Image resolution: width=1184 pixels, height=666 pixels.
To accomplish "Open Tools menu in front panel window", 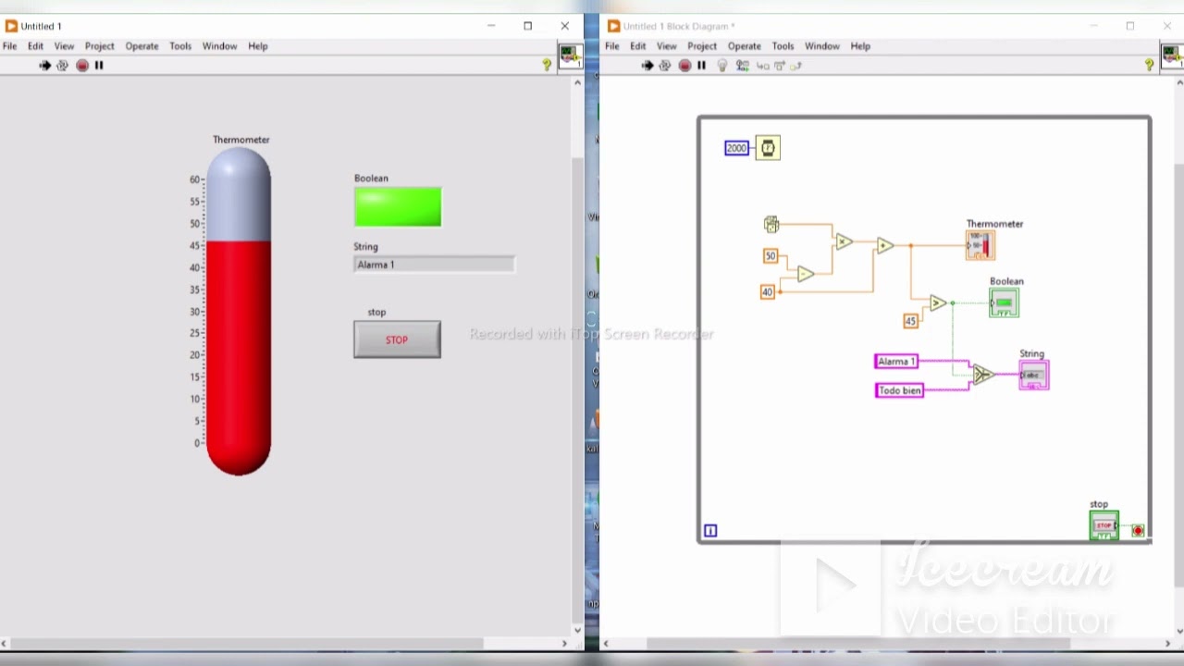I will point(180,46).
